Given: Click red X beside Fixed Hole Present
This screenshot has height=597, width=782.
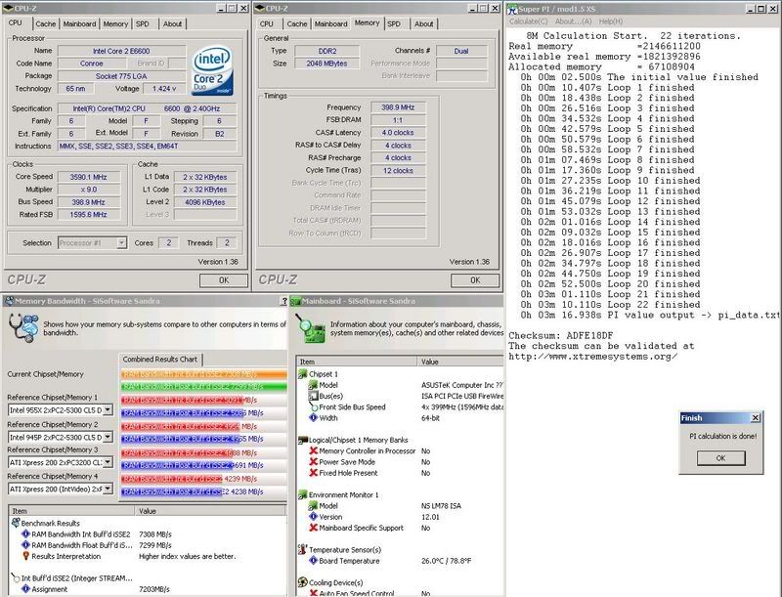Looking at the screenshot, I should pos(313,473).
